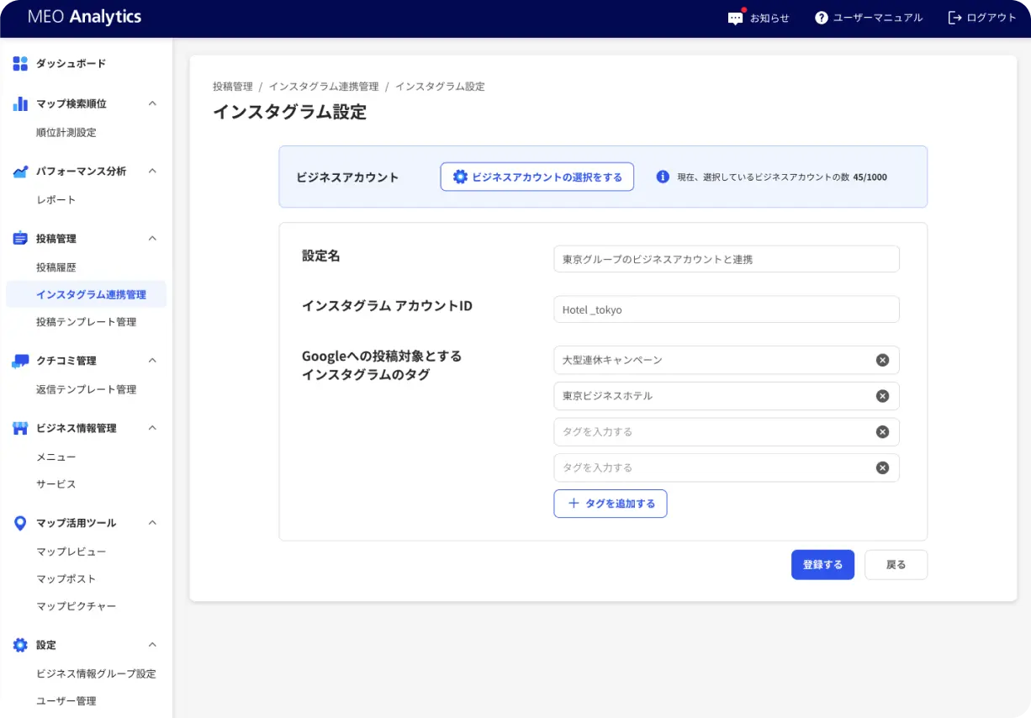Screen dimensions: 1031x718
Task: Remove the 東京ビジネスホテル tag
Action: click(x=882, y=395)
